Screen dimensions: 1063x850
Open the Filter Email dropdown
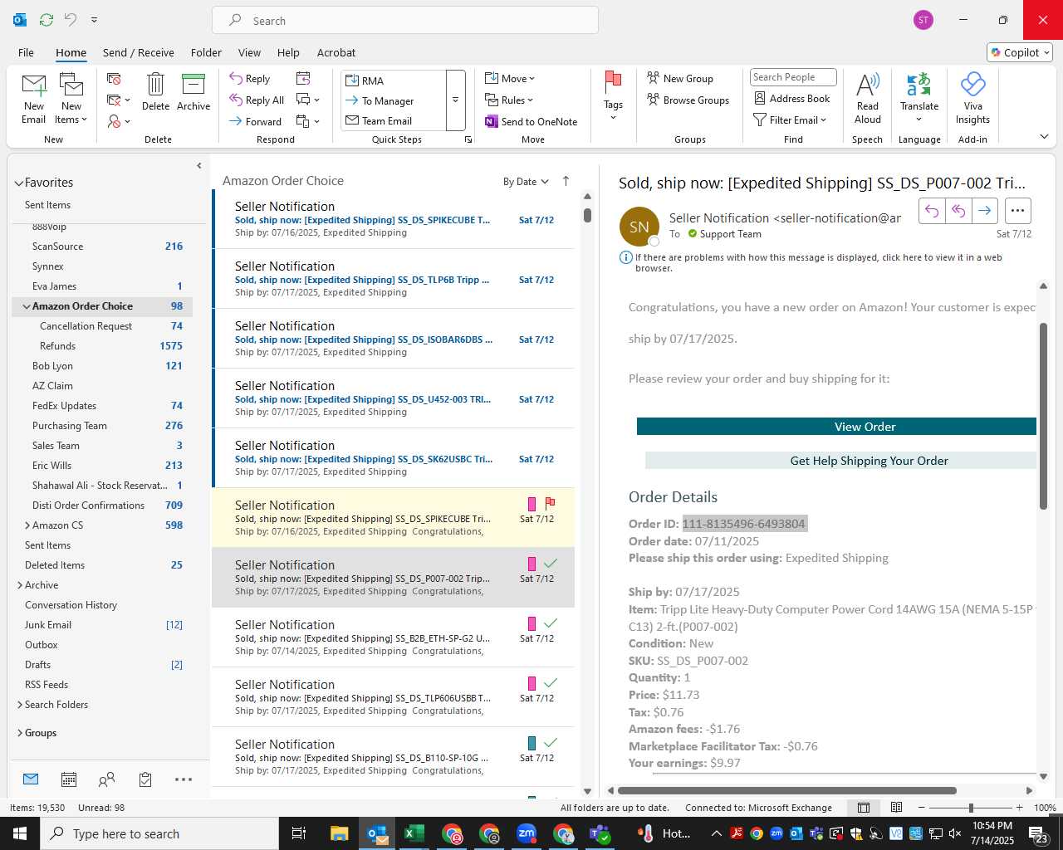pyautogui.click(x=790, y=120)
